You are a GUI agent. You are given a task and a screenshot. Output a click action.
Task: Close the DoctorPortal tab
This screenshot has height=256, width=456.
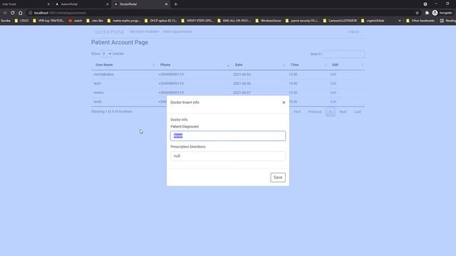166,4
